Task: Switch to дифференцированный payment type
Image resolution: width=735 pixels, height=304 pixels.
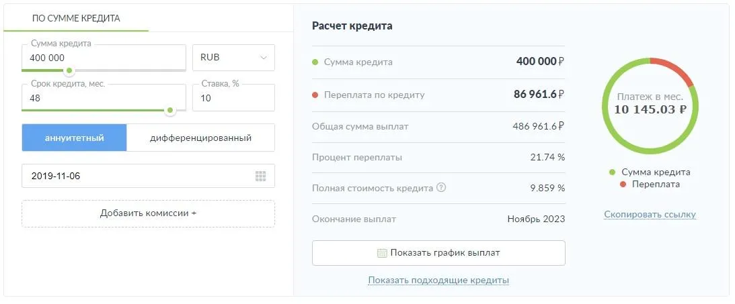Action: click(x=200, y=138)
